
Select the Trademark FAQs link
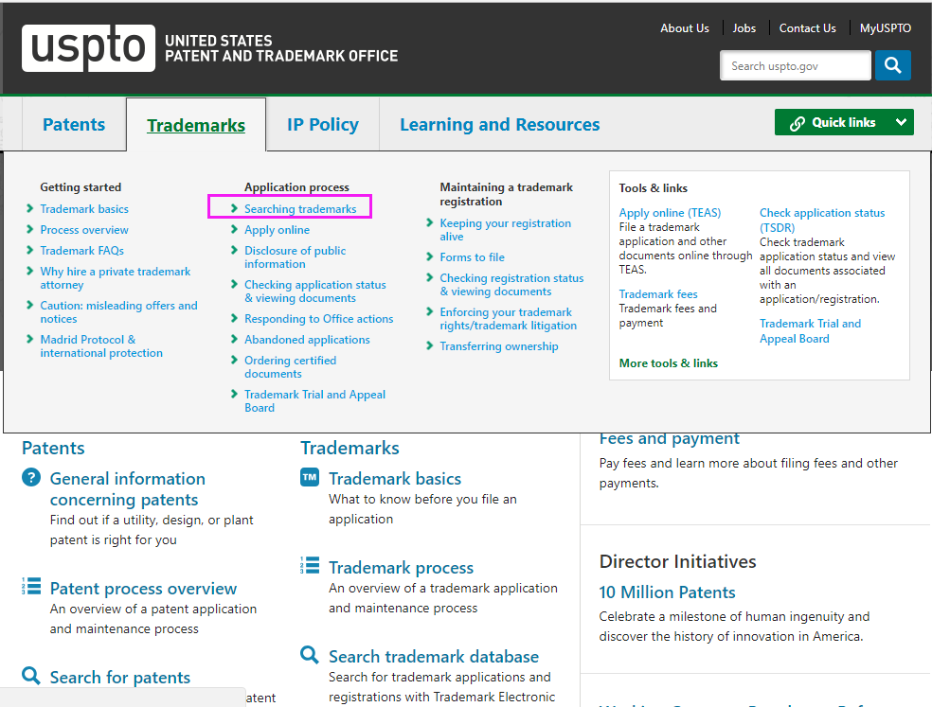pyautogui.click(x=81, y=251)
